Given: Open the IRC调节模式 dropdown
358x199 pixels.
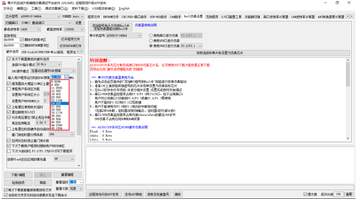Looking at the screenshot, I should (x=53, y=71).
